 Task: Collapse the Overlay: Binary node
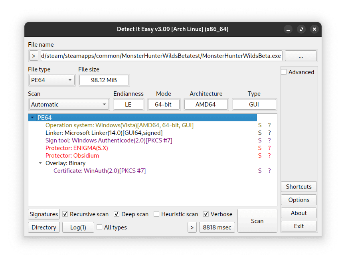click(x=40, y=163)
